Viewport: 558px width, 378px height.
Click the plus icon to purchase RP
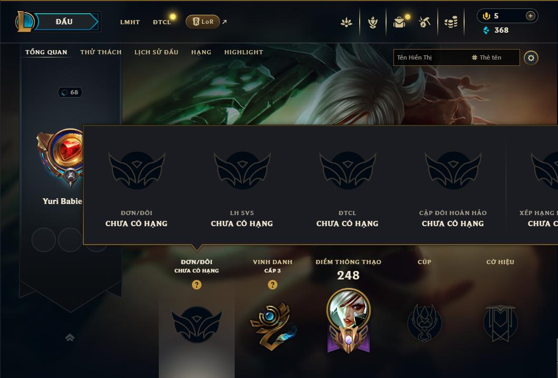pos(530,16)
